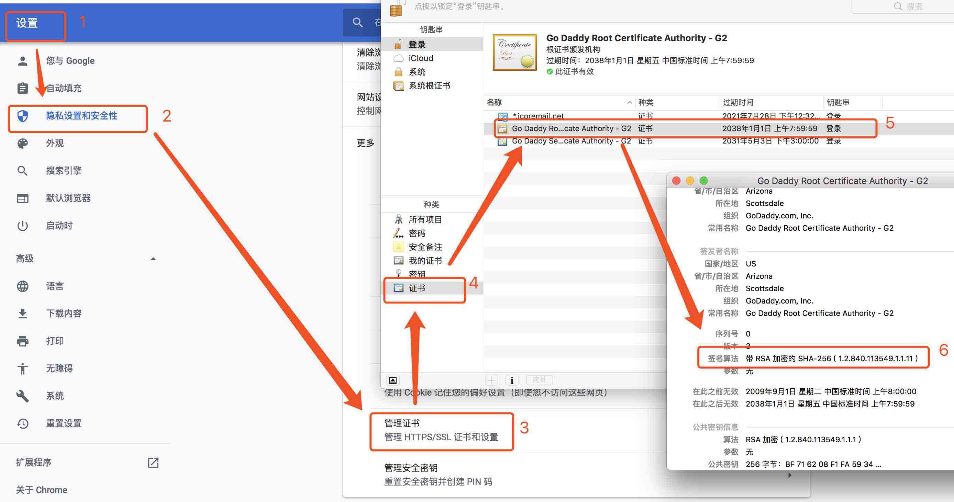Click the restore clock icon for 重置设置
The height and width of the screenshot is (502, 954).
23,423
